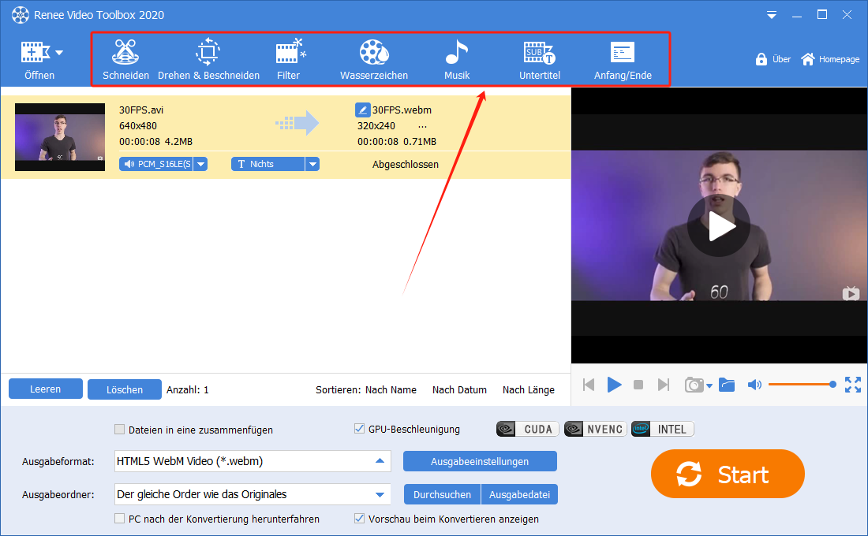
Task: Skip to previous track in player
Action: (589, 385)
